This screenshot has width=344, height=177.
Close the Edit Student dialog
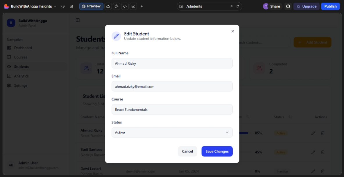[x=232, y=31]
